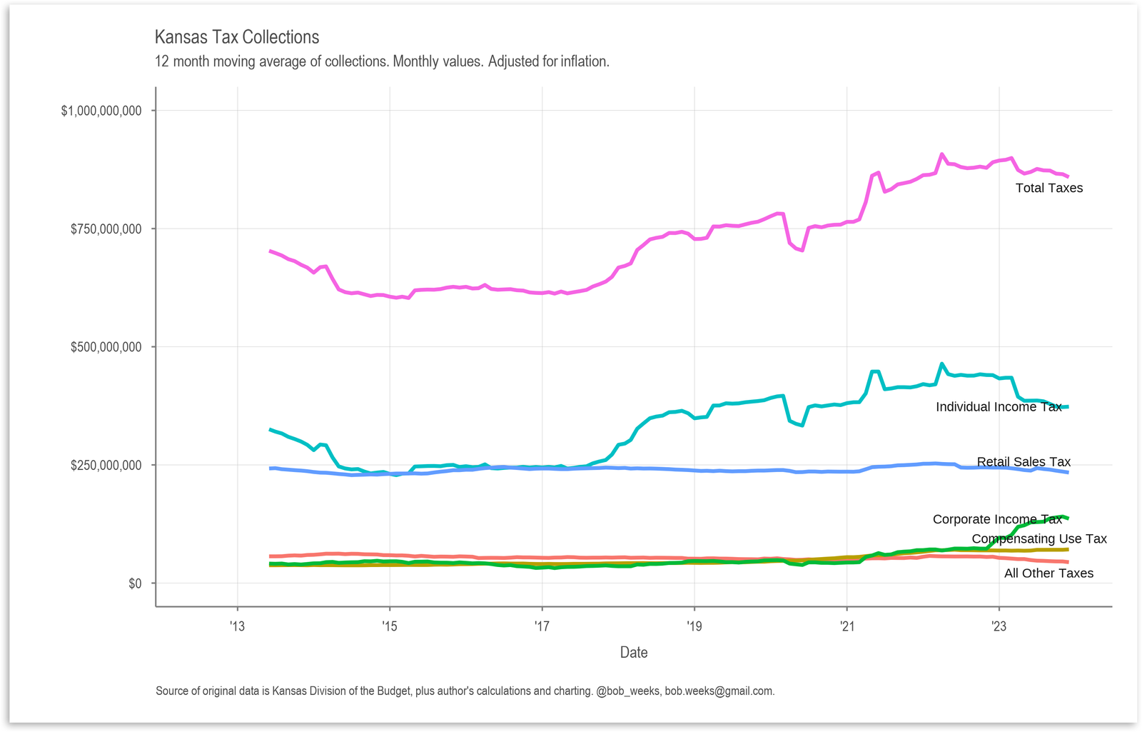
Task: Click the Retail Sales Tax label
Action: coord(1024,462)
